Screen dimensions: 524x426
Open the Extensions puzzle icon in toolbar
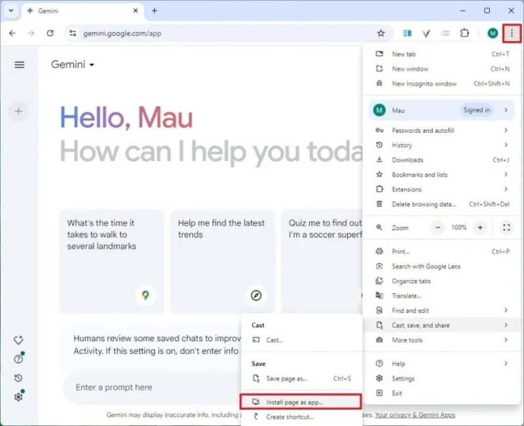[x=464, y=33]
